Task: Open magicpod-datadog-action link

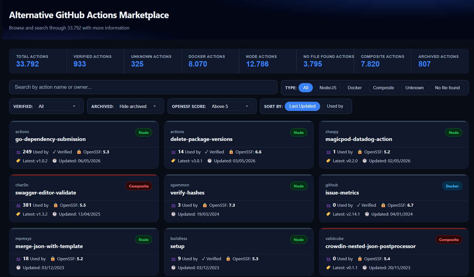Action: 359,139
